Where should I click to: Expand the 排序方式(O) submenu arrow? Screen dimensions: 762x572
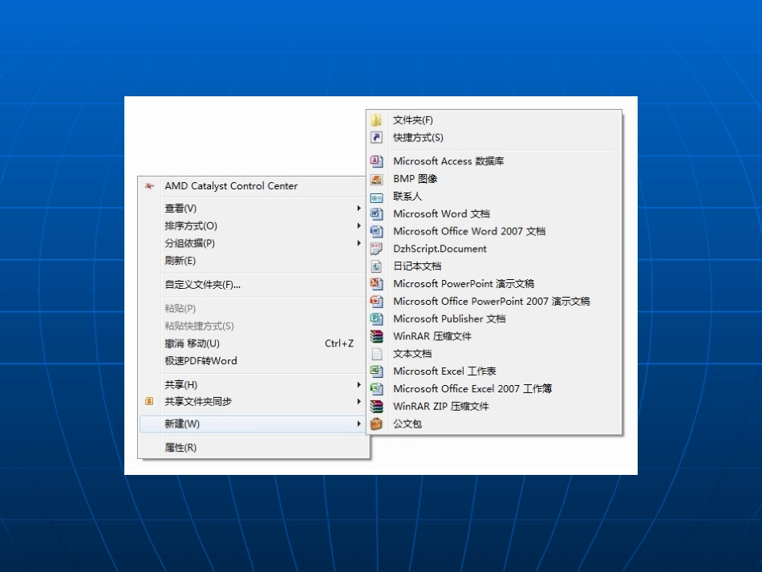point(359,225)
